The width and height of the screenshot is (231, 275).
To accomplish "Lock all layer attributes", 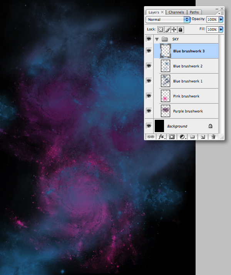I will [181, 29].
